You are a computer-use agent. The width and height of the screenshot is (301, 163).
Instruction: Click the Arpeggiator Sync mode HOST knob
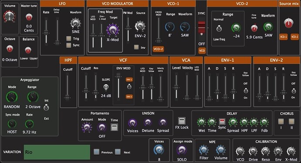pos(12,124)
